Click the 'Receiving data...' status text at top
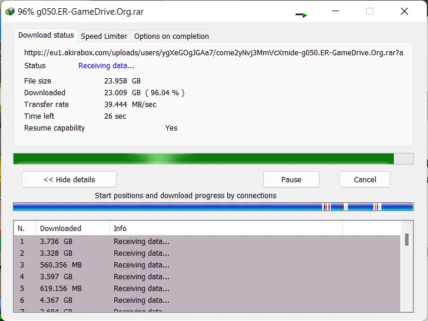Image resolution: width=428 pixels, height=321 pixels. coord(106,66)
